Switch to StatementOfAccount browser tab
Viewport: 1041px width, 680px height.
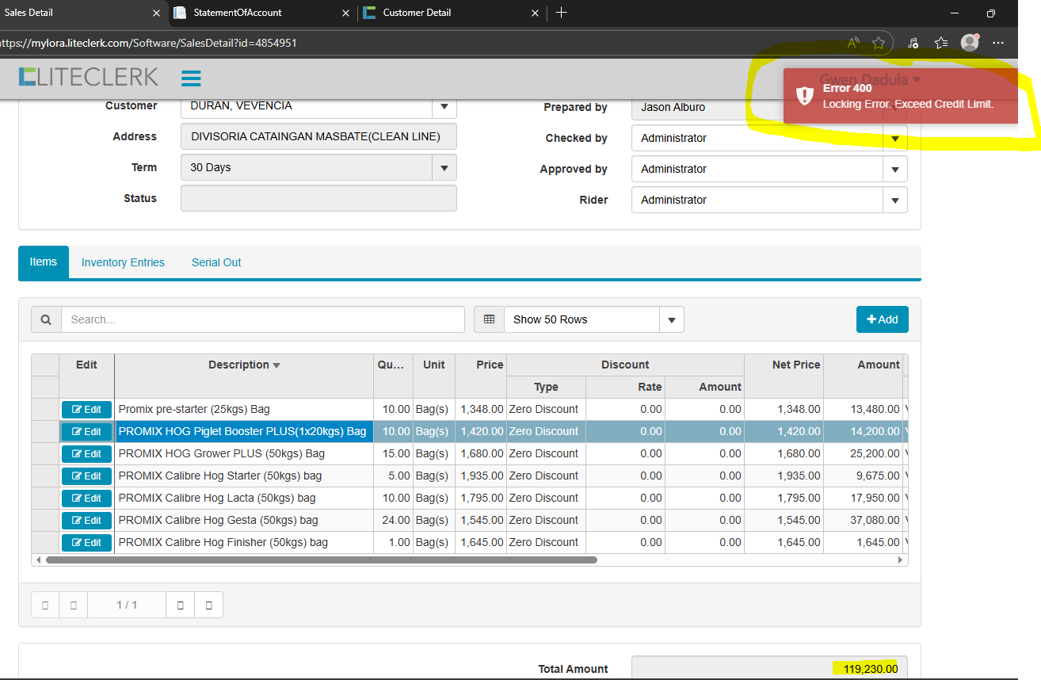coord(238,13)
